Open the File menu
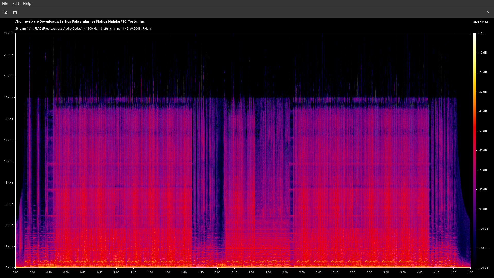The height and width of the screenshot is (278, 494). coord(5,4)
